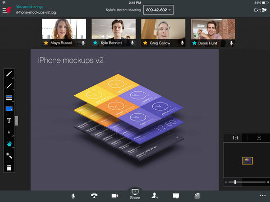Select the straight line tool

coord(9,86)
